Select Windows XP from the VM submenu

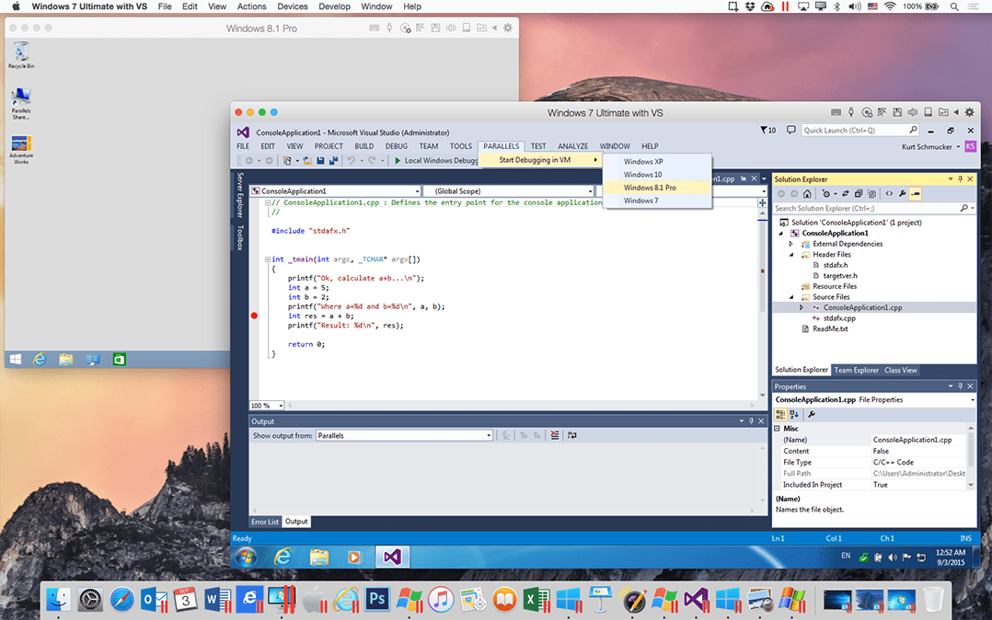(x=657, y=161)
